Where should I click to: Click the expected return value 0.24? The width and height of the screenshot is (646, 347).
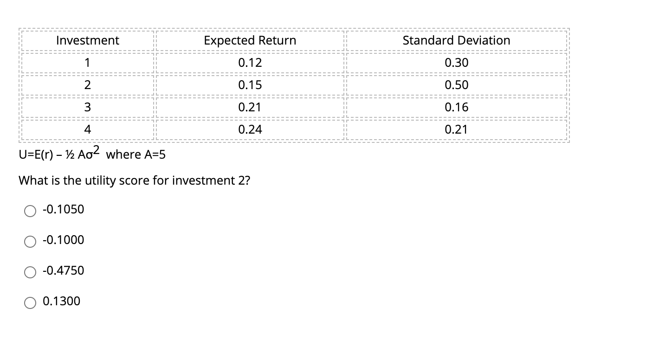(249, 129)
